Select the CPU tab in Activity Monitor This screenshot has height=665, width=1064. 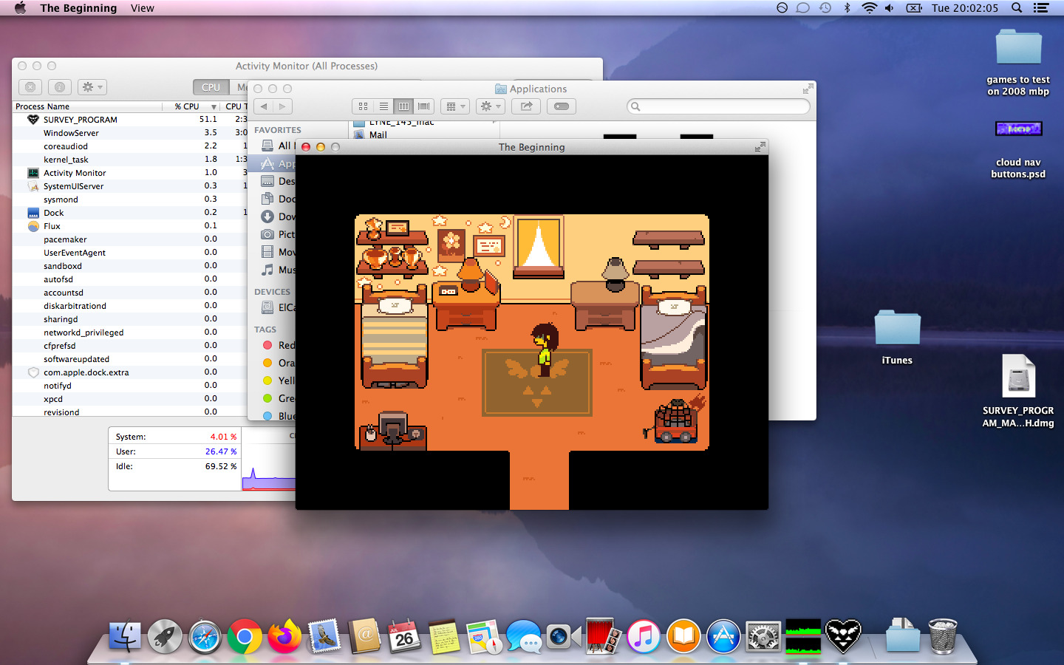(211, 87)
